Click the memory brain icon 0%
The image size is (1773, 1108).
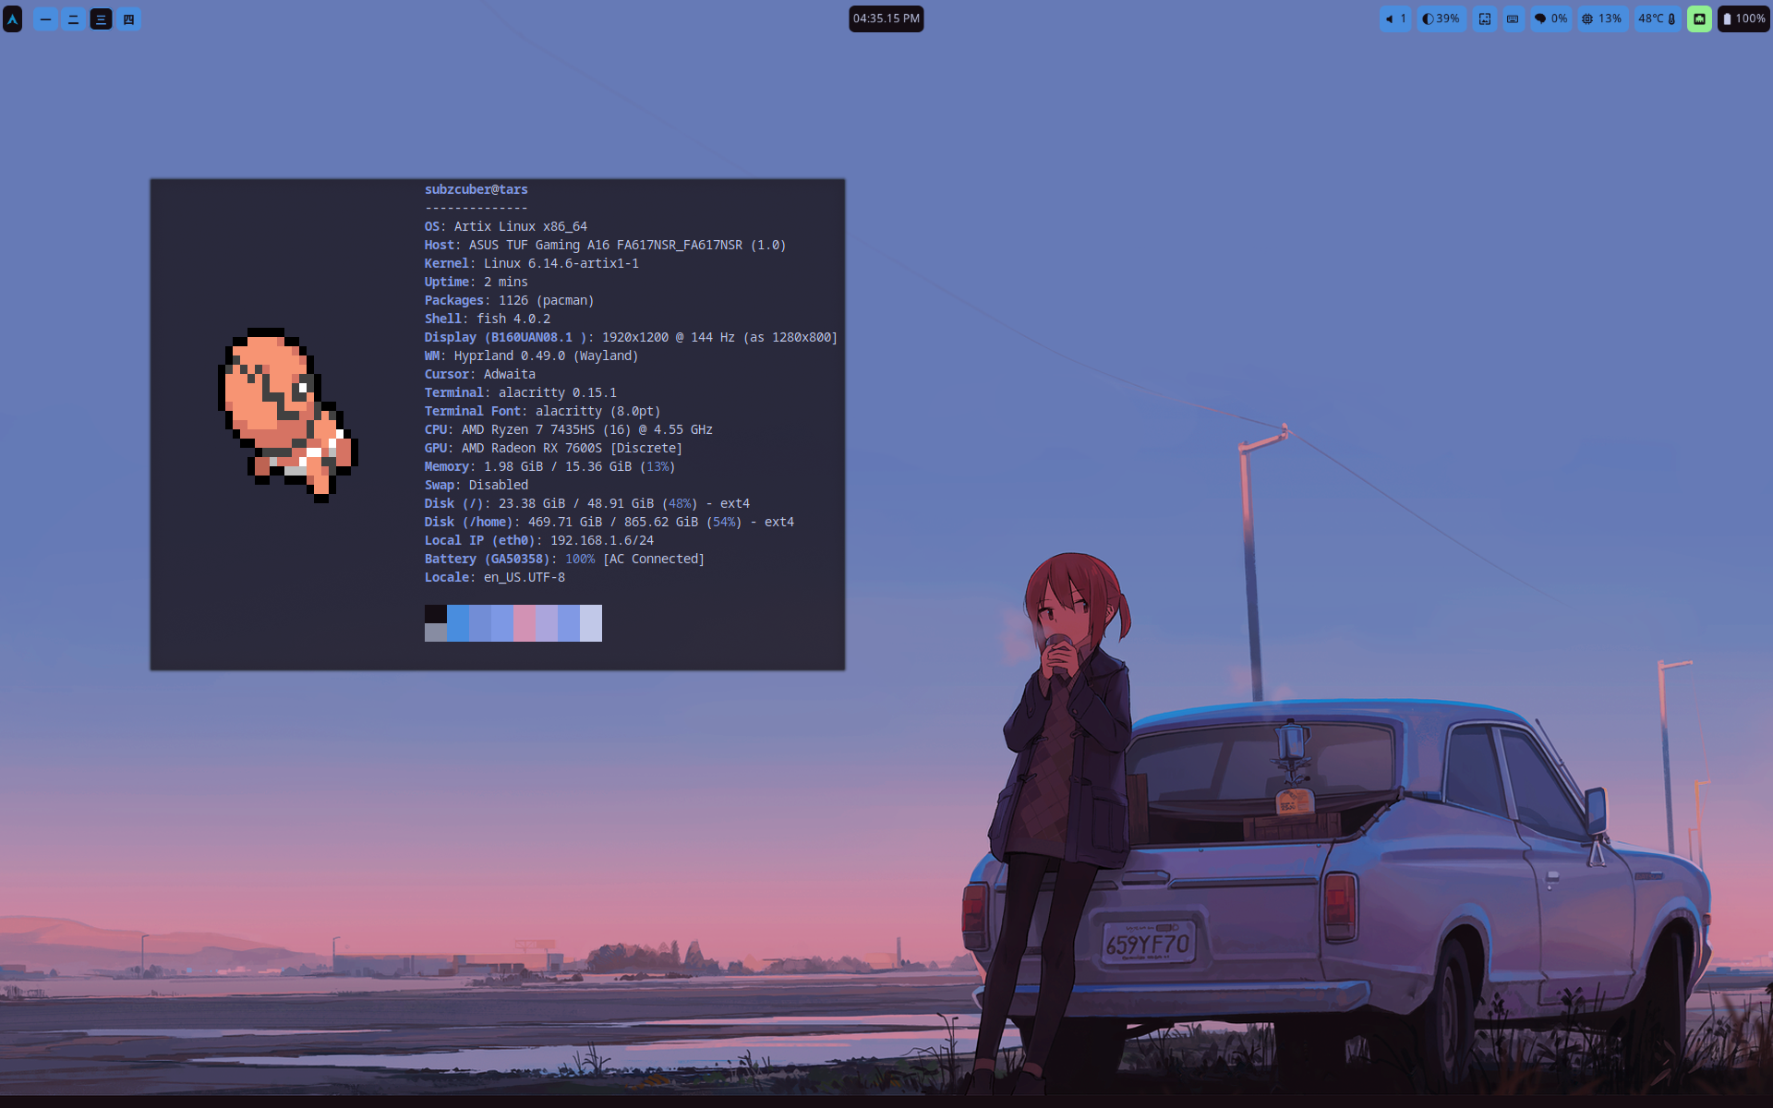(x=1550, y=18)
